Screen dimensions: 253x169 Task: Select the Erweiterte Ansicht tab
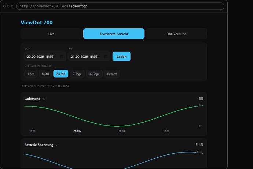[114, 34]
